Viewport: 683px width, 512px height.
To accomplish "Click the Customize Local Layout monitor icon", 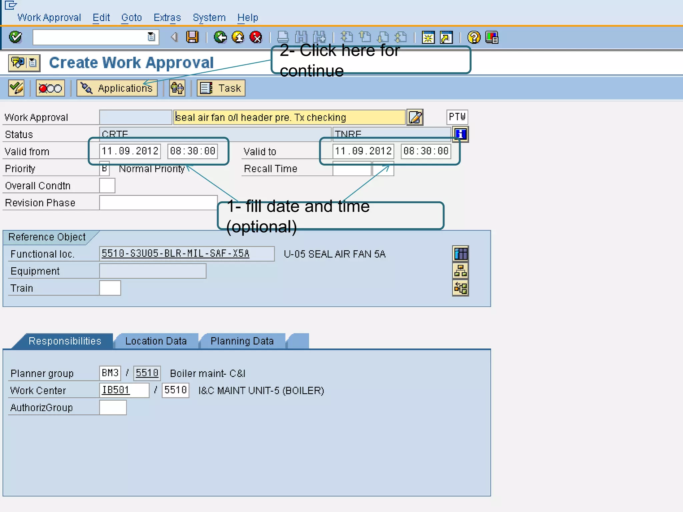I will point(492,37).
